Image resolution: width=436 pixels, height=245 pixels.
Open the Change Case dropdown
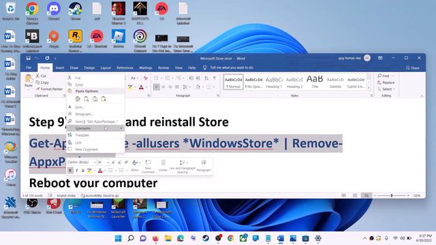point(134,78)
